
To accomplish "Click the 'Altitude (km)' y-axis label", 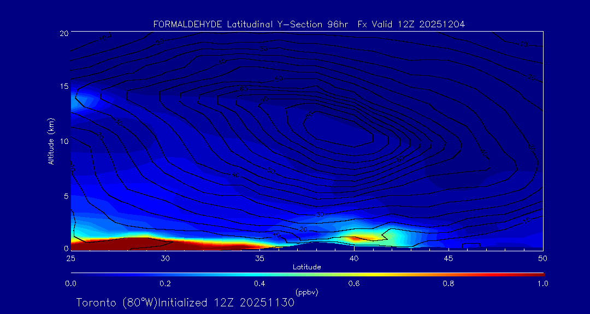I will [x=51, y=141].
